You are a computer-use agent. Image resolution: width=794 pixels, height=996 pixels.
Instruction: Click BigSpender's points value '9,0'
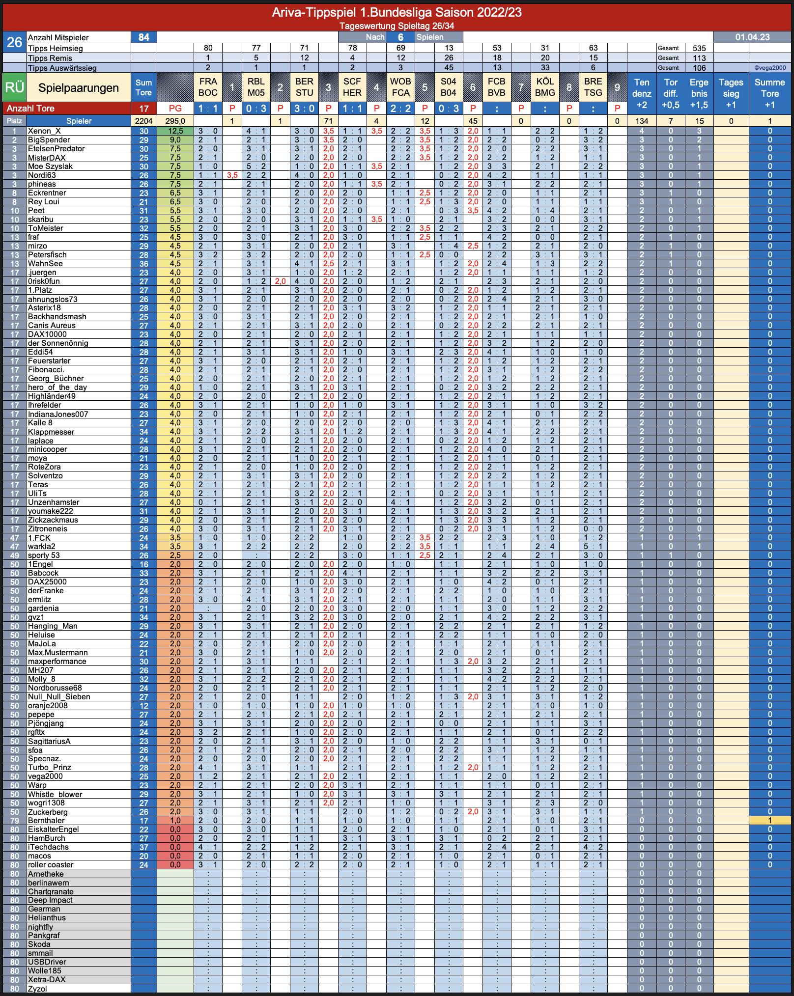(175, 140)
